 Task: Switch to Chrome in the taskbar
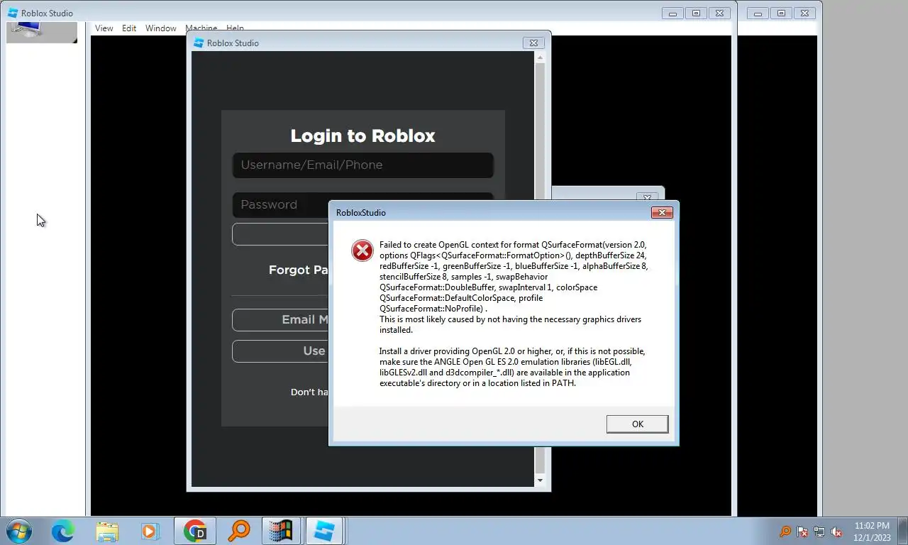194,531
